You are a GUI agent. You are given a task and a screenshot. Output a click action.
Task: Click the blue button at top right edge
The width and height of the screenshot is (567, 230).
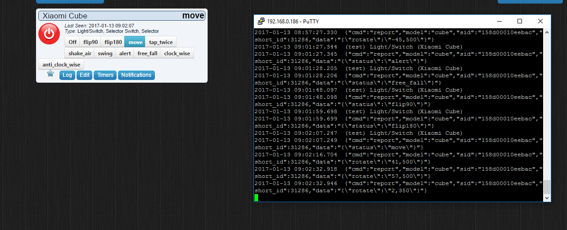click(530, 1)
